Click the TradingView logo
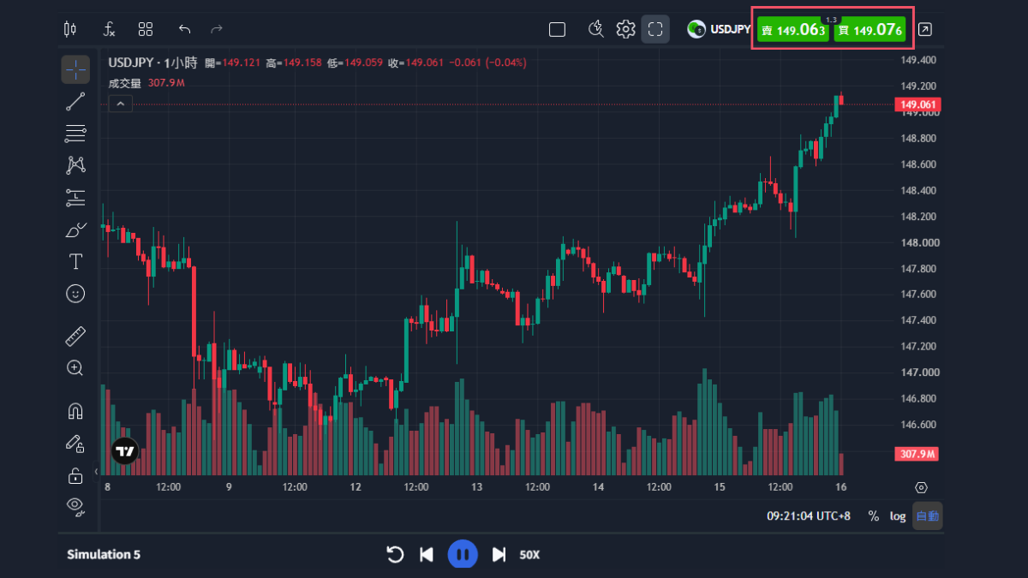Viewport: 1028px width, 578px height. coord(125,450)
